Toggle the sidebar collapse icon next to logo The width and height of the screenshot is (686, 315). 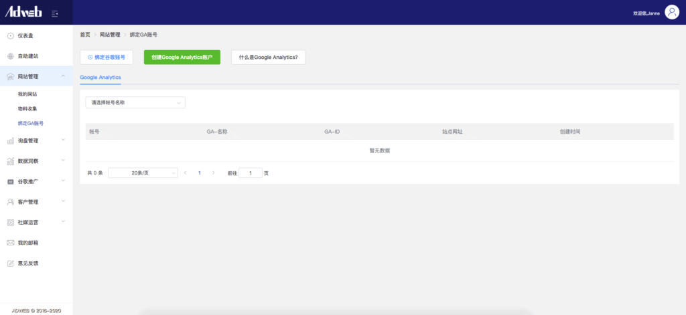point(54,13)
